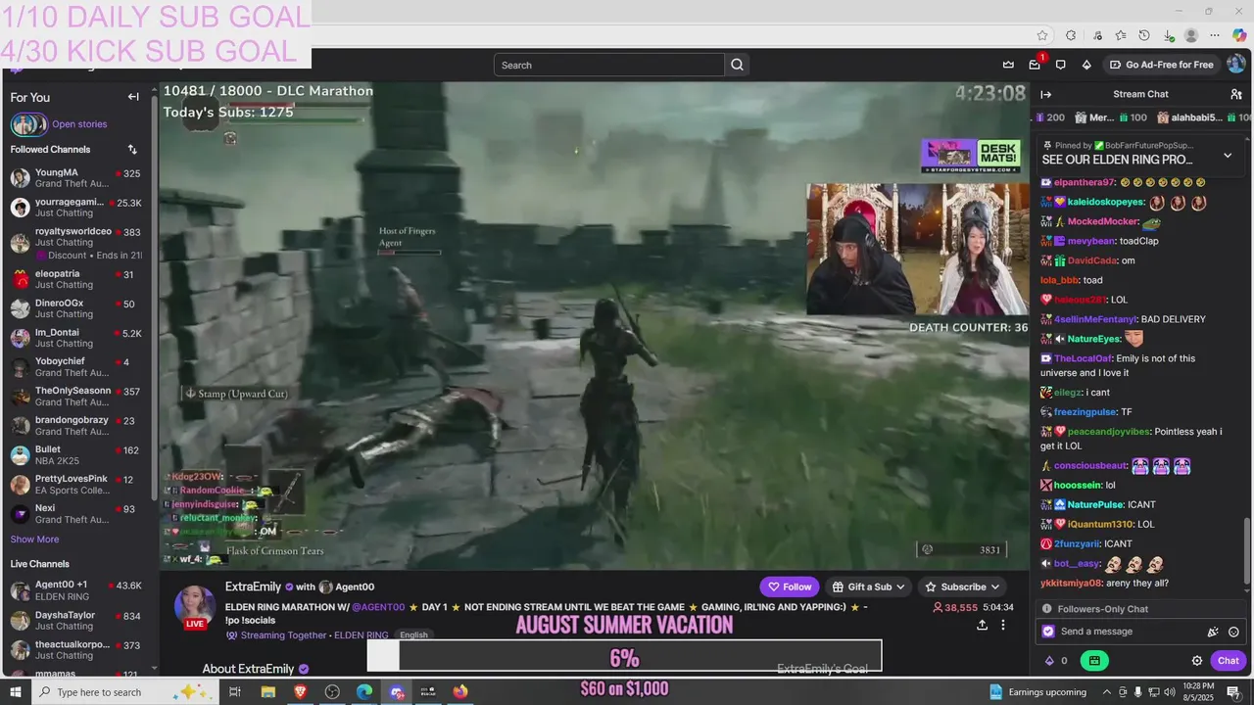
Task: Open the Prime Loot crown icon
Action: 1008,65
